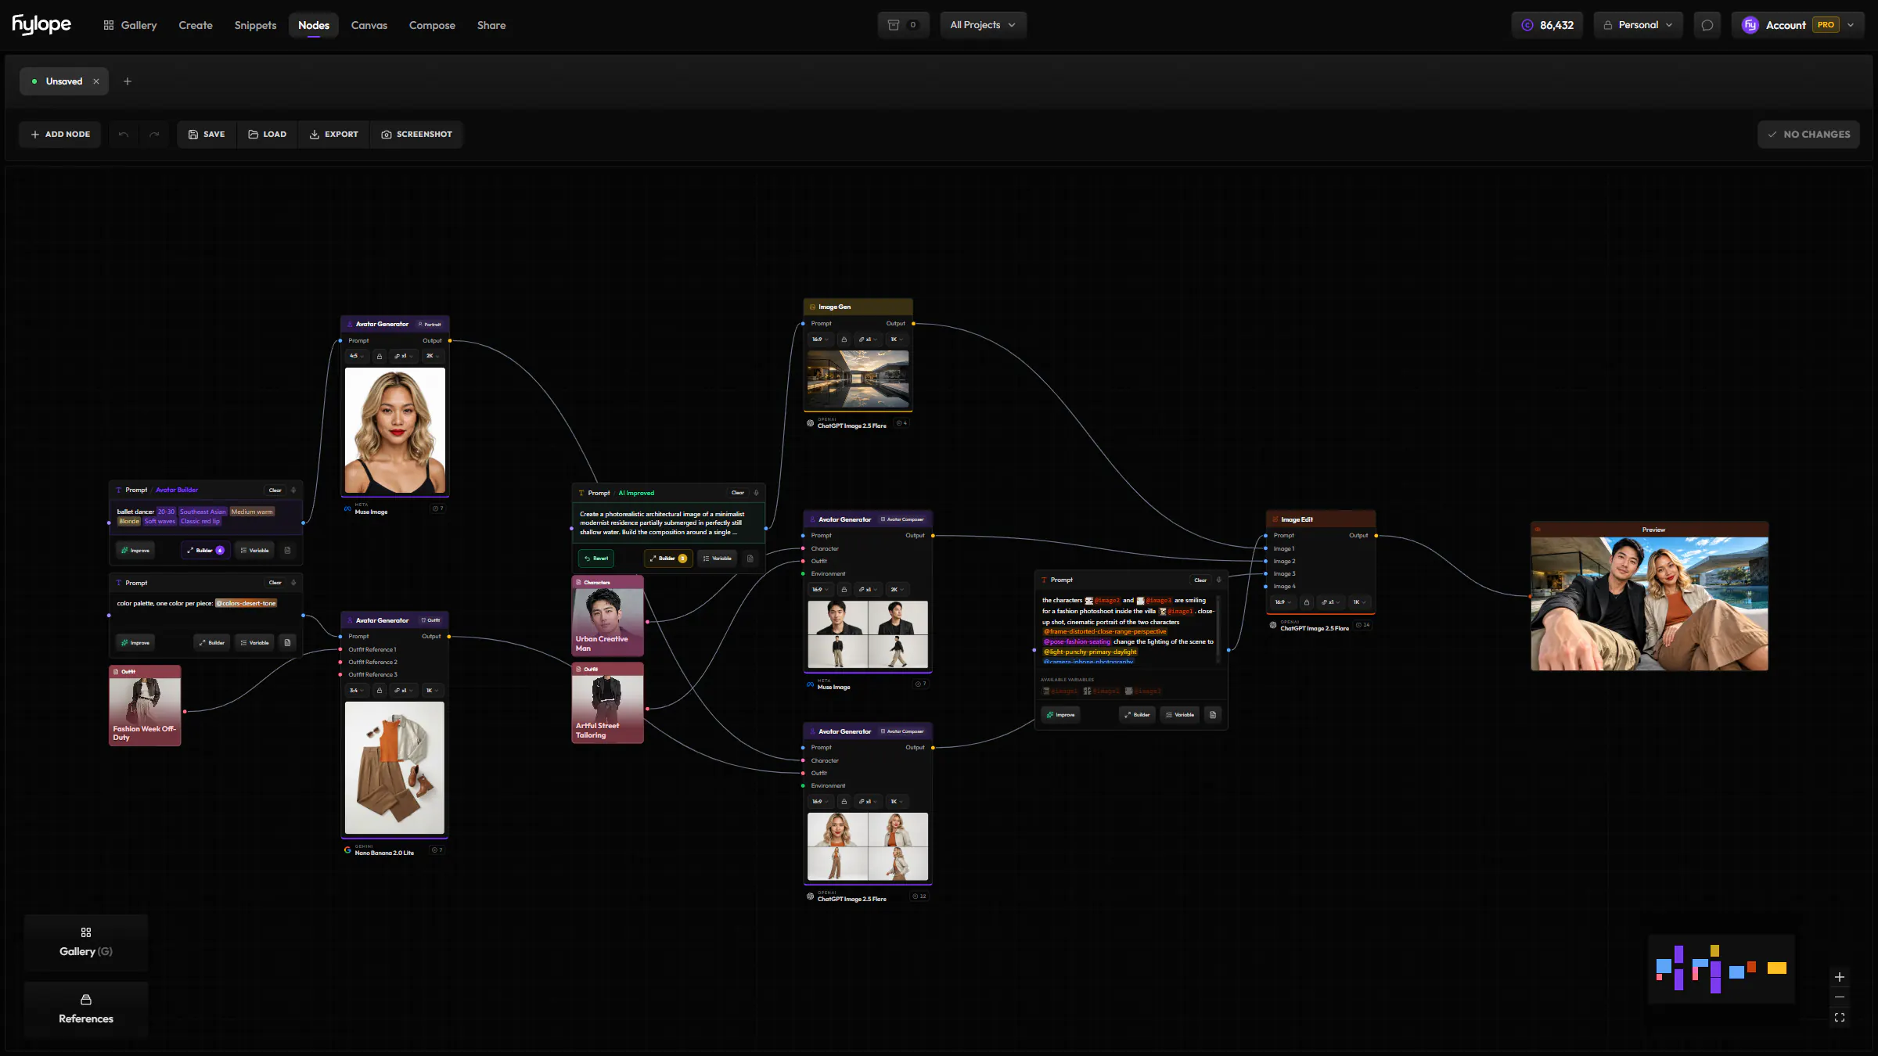Expand the Account PRO menu

[x=1798, y=25]
